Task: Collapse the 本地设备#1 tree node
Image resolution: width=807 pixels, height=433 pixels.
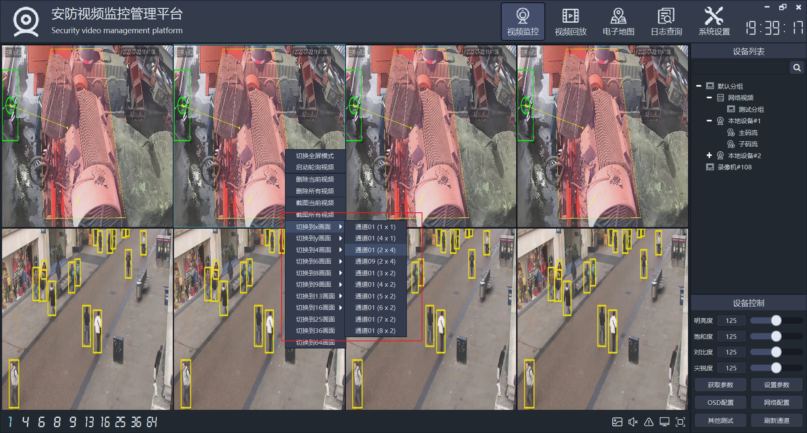Action: (x=709, y=121)
